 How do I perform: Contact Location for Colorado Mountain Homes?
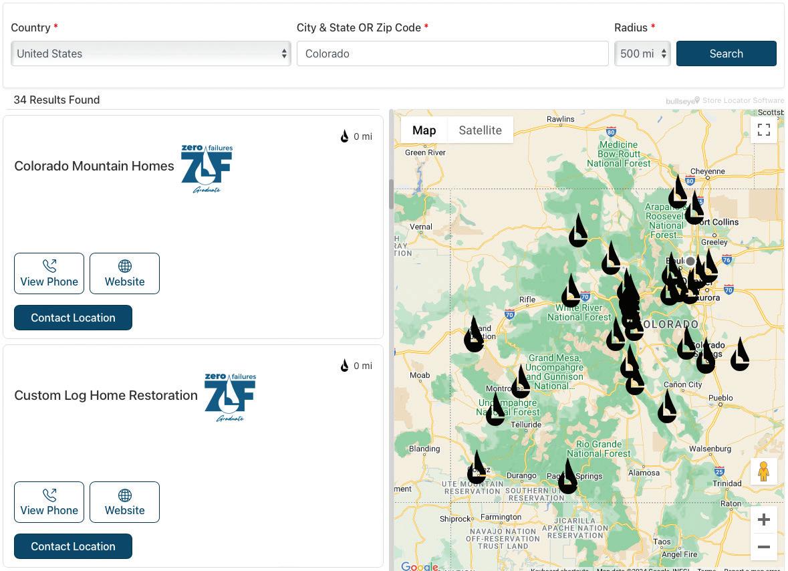[73, 318]
